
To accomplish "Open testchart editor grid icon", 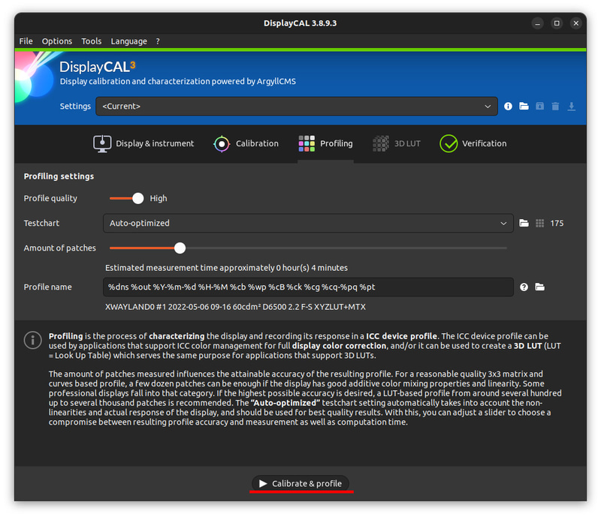I will [x=539, y=223].
